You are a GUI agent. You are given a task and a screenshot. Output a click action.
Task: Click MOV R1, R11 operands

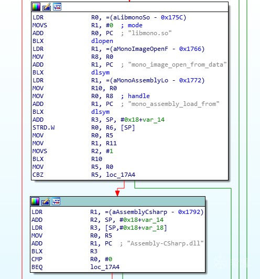[x=104, y=143]
